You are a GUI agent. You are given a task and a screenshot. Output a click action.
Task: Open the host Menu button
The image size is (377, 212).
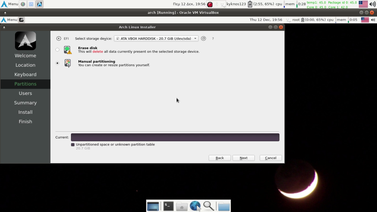(x=10, y=4)
